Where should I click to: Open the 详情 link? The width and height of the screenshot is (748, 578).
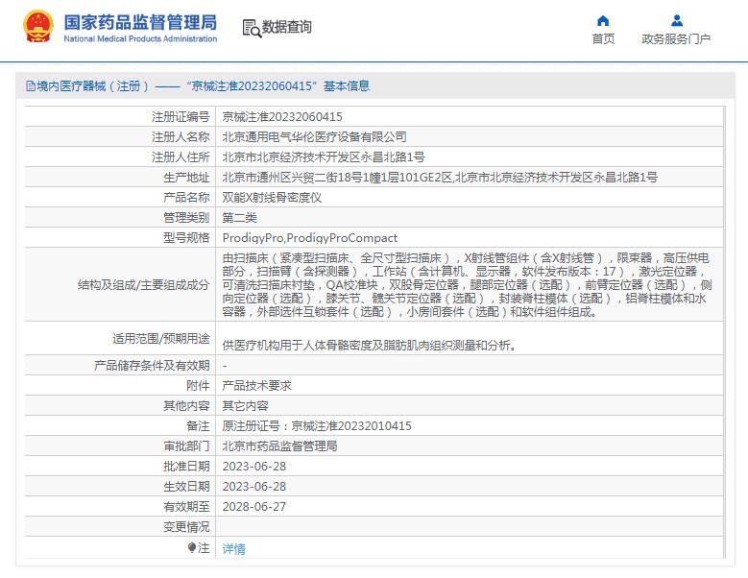233,549
